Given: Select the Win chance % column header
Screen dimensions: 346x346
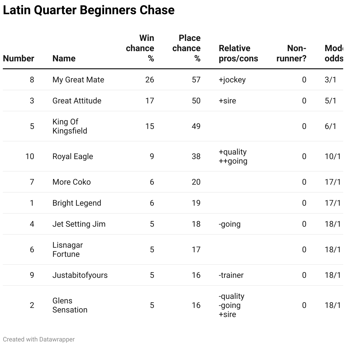Looking at the screenshot, I should coord(140,48).
